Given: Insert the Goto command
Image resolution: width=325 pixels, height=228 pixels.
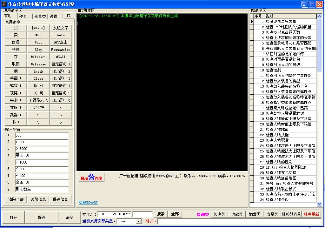Looking at the screenshot, I should pyautogui.click(x=61, y=35).
